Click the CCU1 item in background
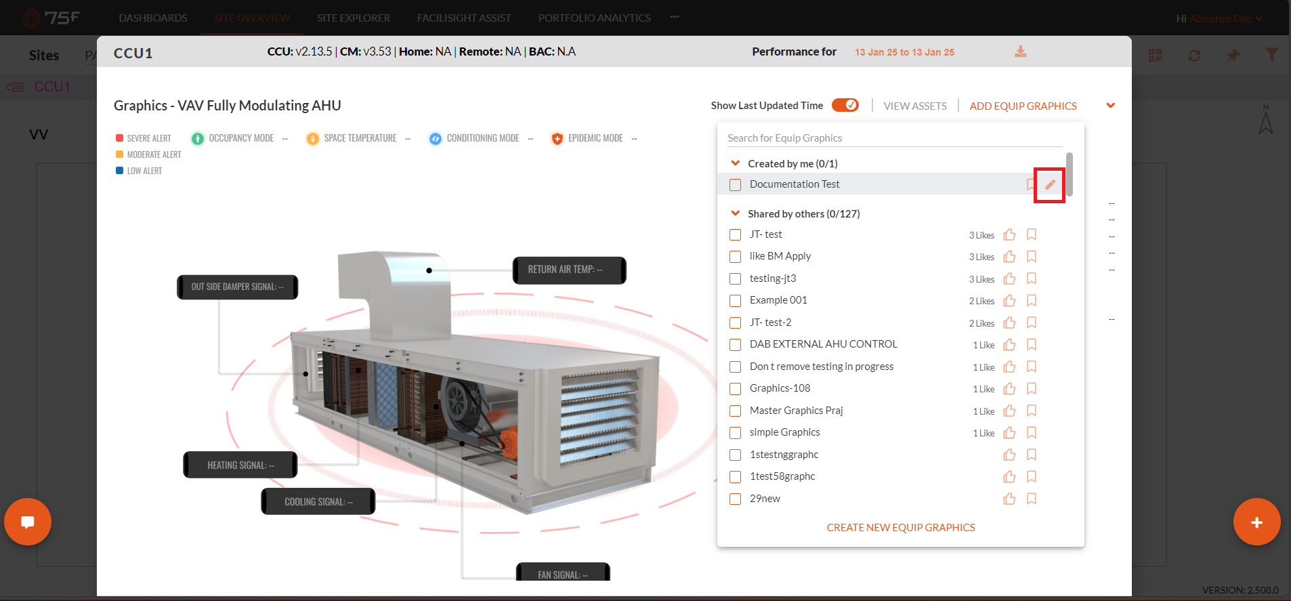The height and width of the screenshot is (601, 1291). [x=52, y=87]
